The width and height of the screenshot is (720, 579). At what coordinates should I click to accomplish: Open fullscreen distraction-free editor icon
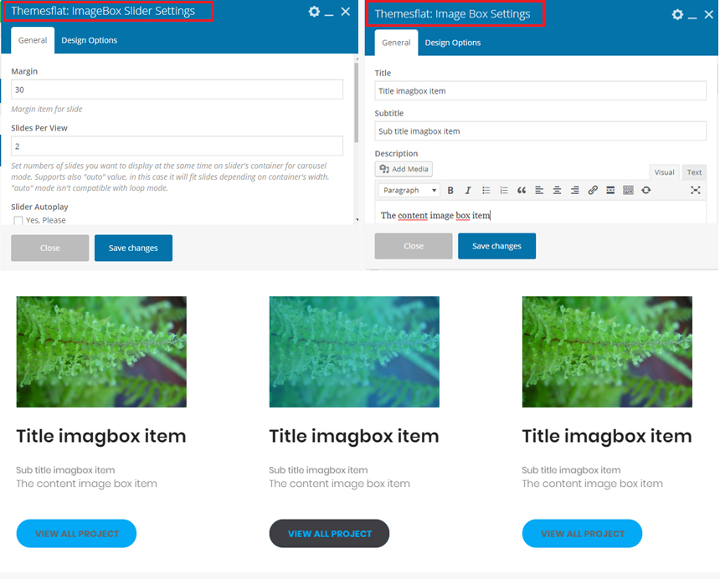coord(695,191)
